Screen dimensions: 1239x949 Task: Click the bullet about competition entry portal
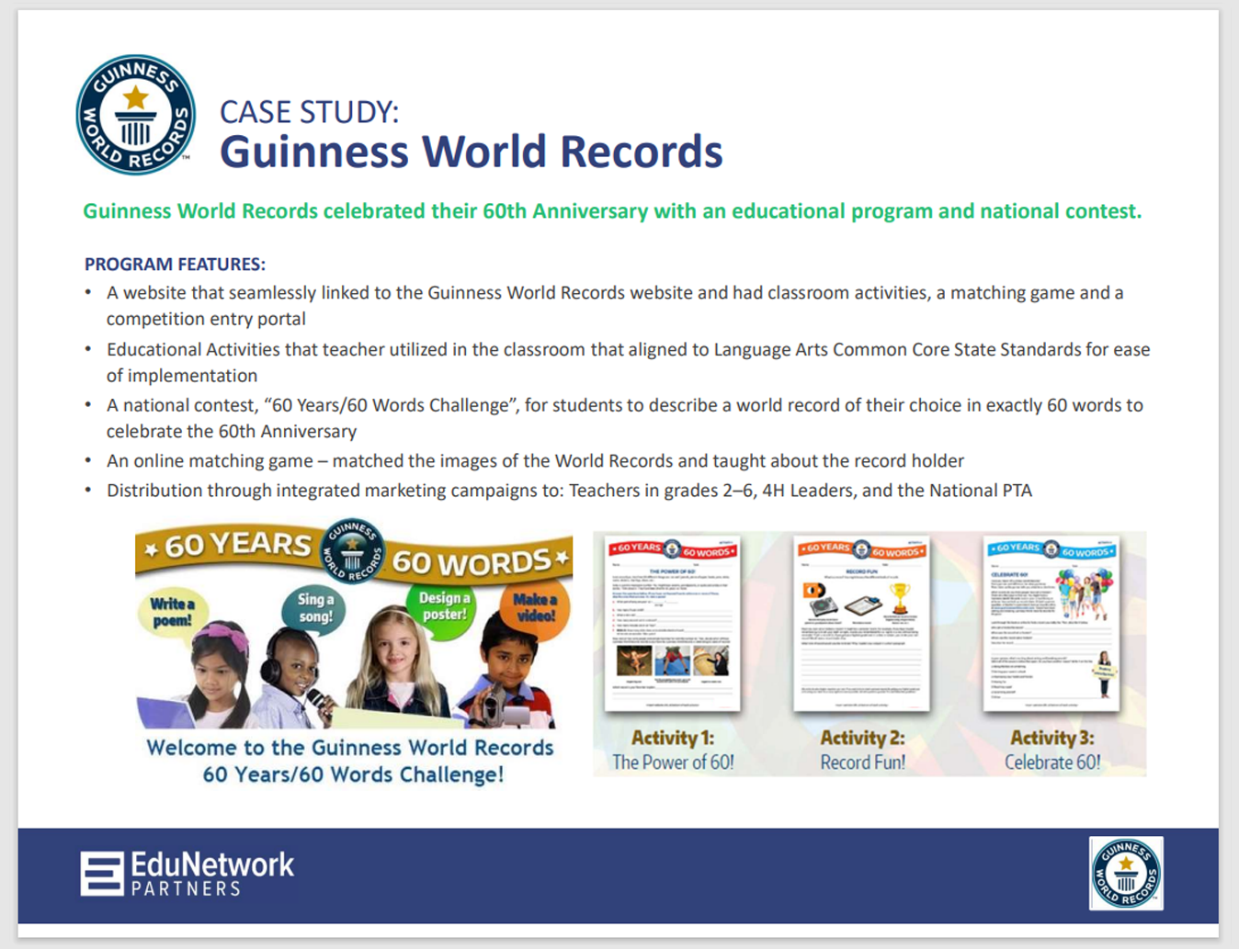point(614,306)
